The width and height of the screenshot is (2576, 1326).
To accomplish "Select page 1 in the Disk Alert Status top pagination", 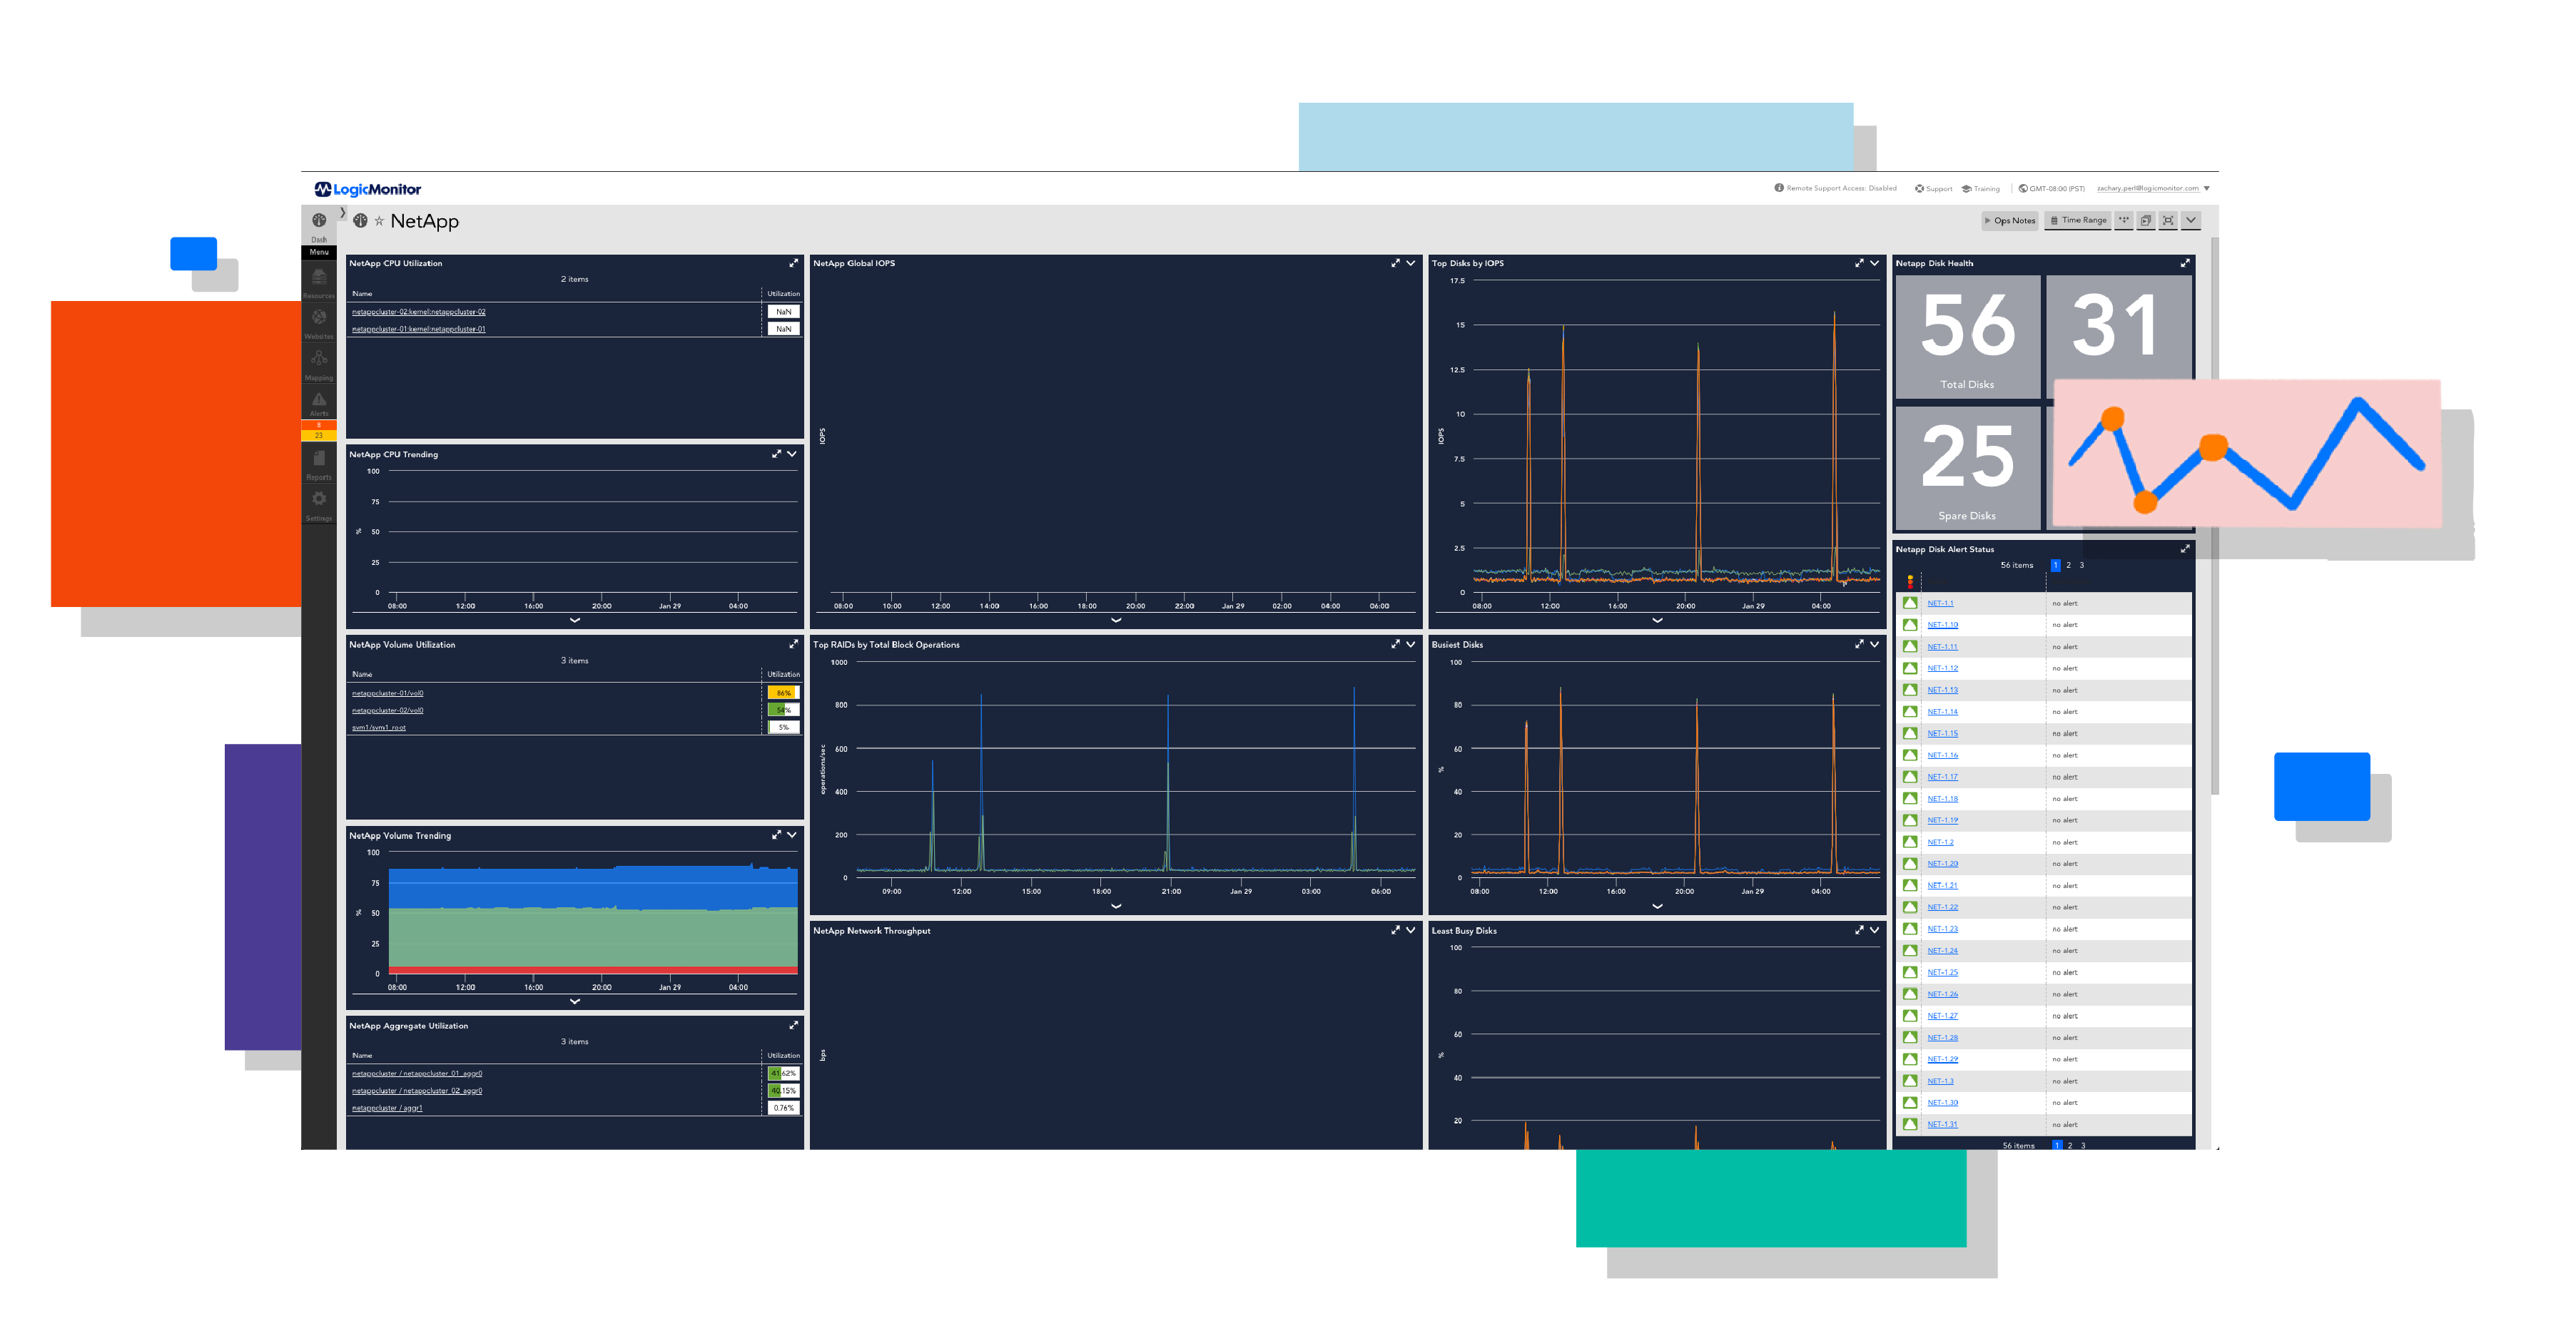I will [x=2056, y=566].
